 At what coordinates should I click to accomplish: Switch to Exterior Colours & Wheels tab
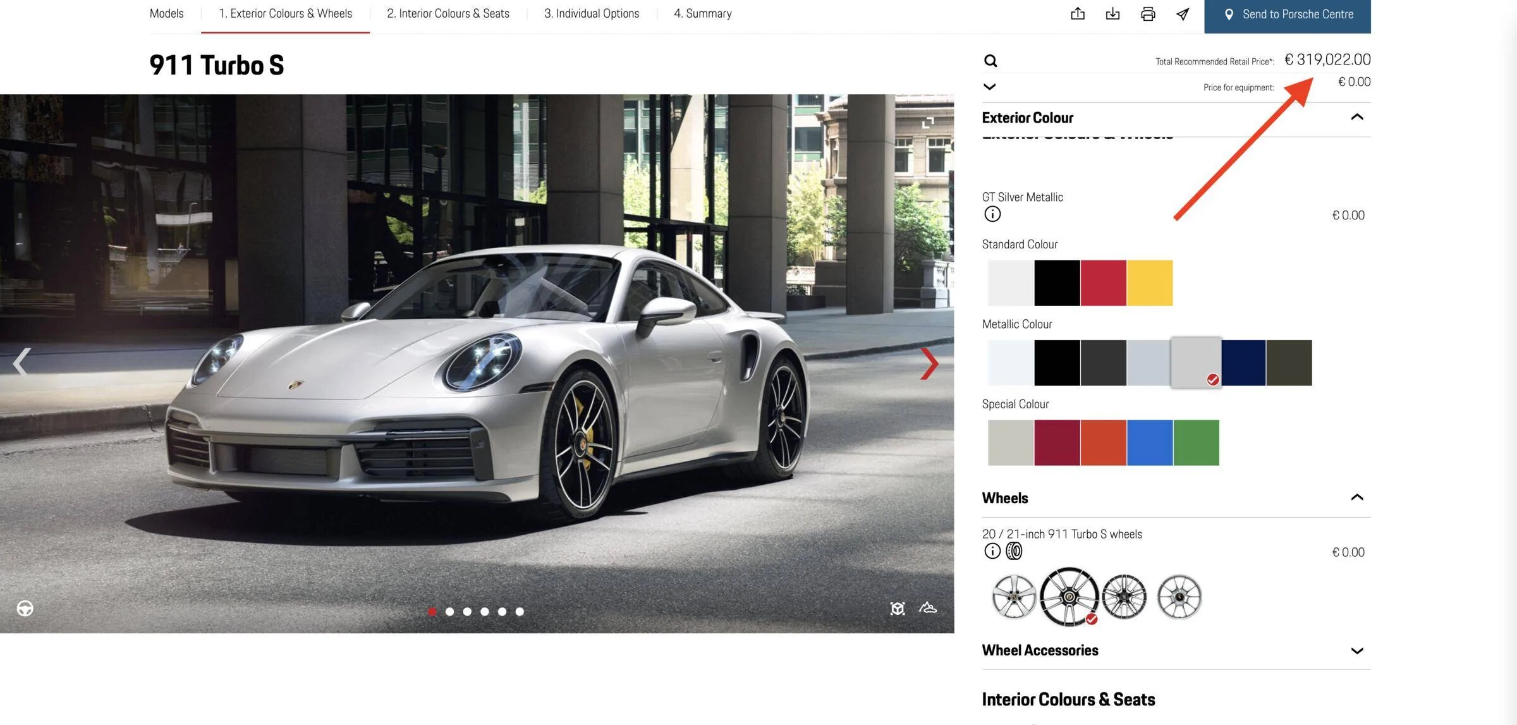285,13
